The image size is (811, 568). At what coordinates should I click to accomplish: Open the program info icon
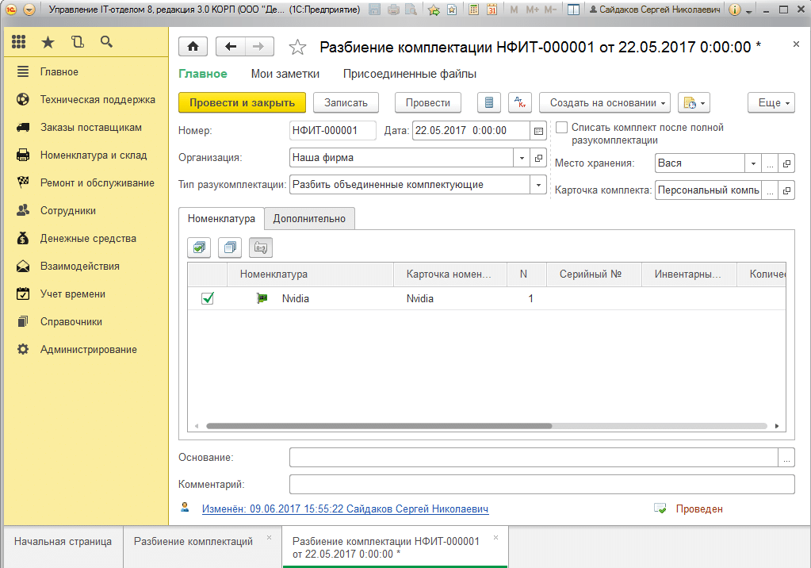coord(734,10)
